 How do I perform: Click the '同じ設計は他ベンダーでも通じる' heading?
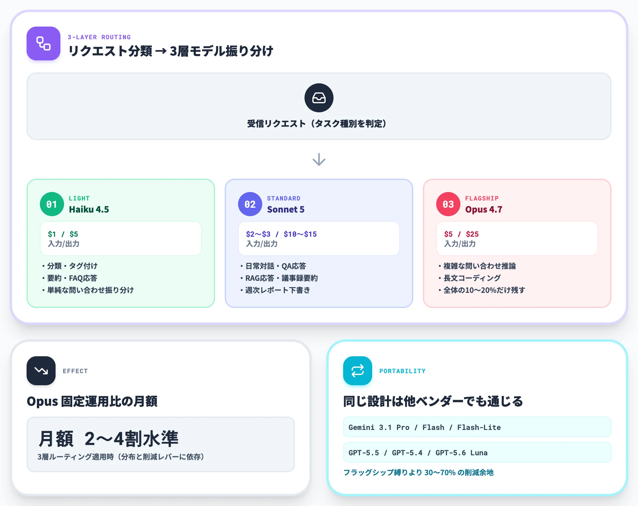[x=433, y=401]
